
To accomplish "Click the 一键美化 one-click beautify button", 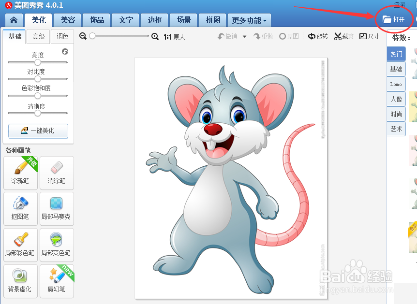I will [x=38, y=131].
